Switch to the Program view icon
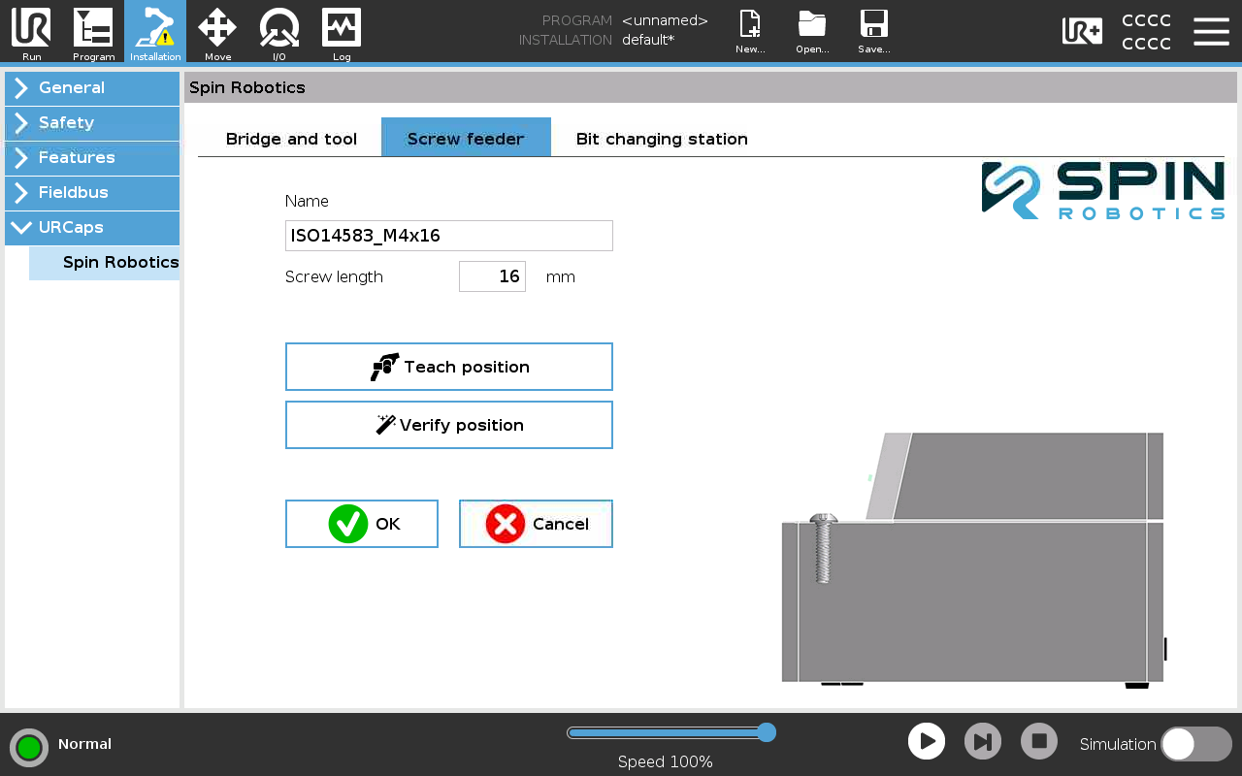1242x776 pixels. tap(93, 28)
